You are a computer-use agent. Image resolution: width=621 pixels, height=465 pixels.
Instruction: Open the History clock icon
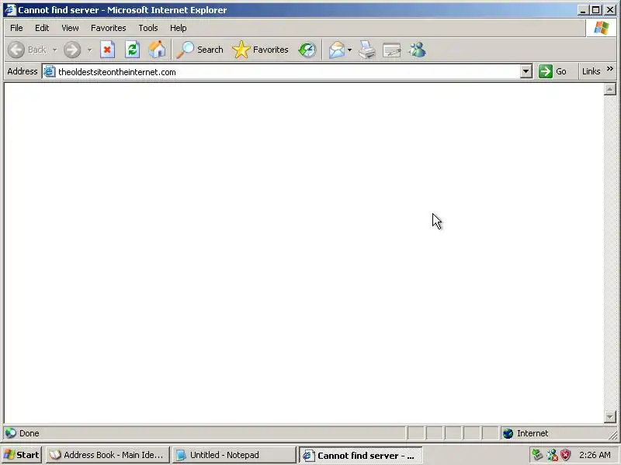click(x=307, y=50)
